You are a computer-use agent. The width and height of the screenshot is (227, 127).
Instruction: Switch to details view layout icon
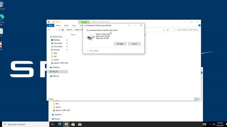point(196,99)
